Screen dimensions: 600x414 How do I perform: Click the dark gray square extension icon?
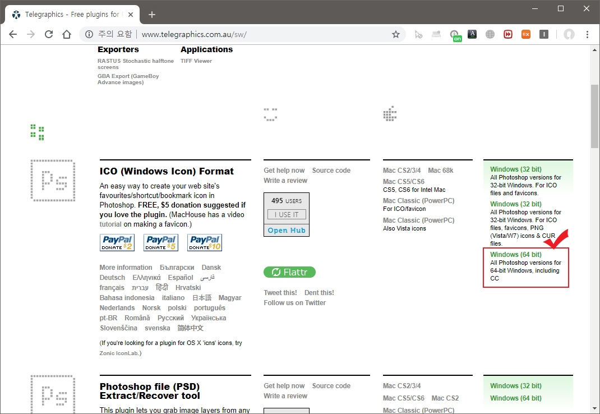click(x=544, y=34)
